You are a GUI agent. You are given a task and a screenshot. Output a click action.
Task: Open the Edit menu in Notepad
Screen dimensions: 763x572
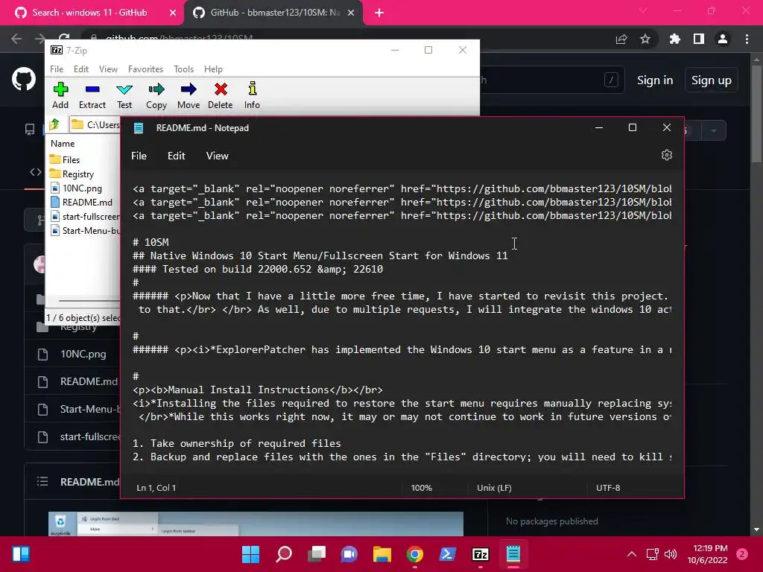(176, 156)
